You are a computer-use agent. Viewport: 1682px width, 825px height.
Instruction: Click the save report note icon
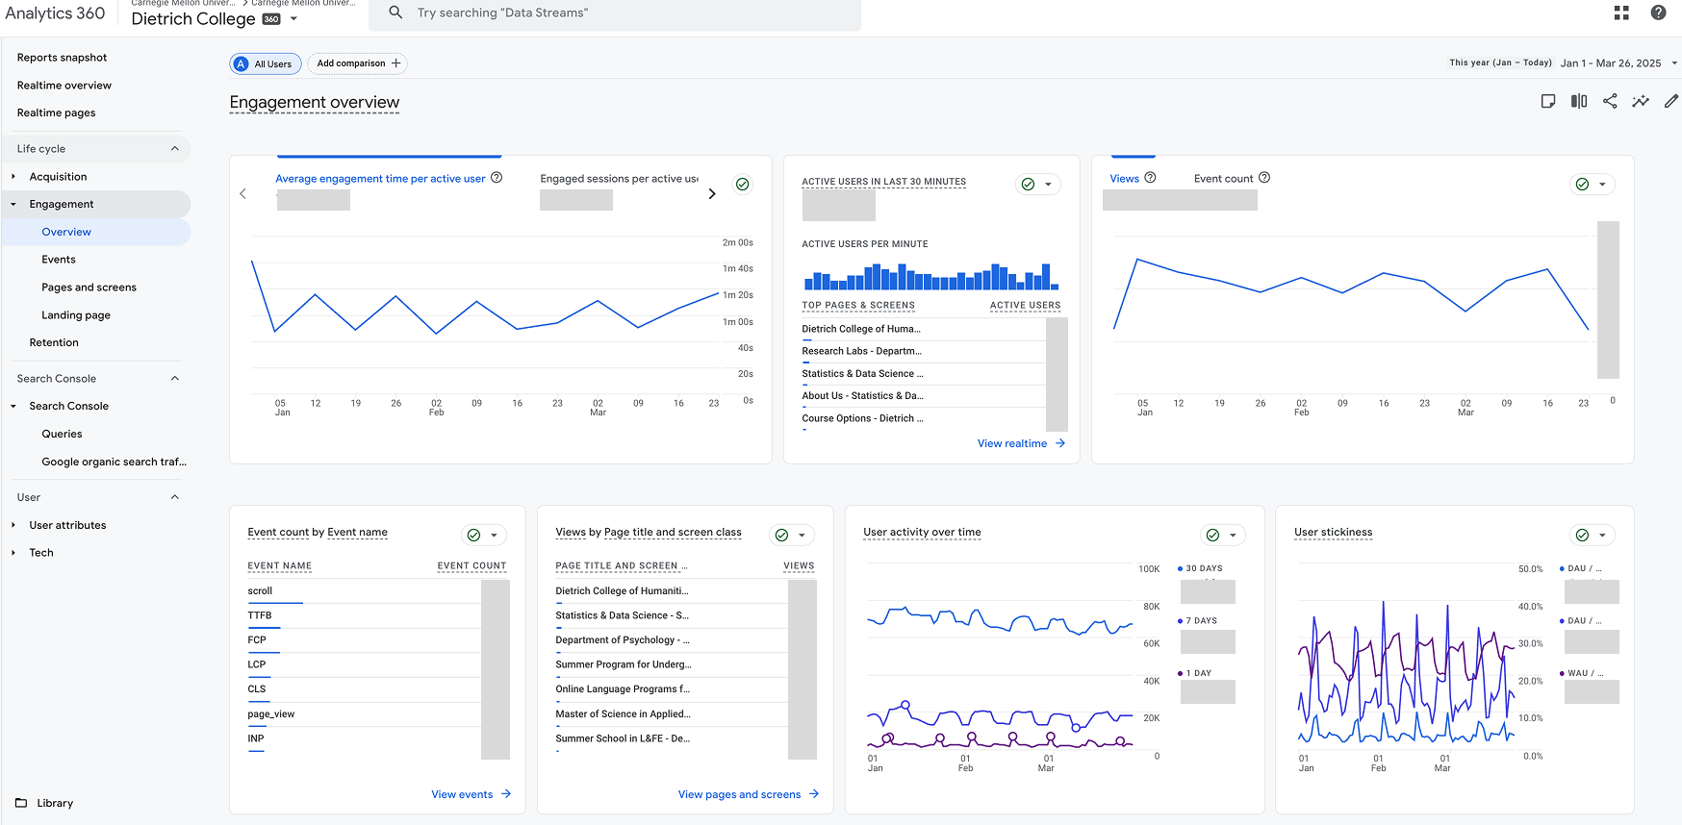[1548, 101]
